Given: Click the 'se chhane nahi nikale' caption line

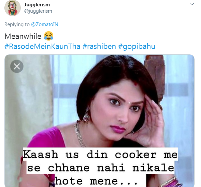Looking at the screenshot, I should 100,168.
